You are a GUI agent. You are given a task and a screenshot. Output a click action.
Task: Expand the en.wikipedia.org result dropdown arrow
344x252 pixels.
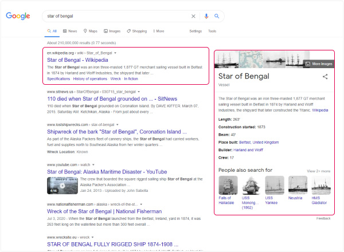(x=115, y=53)
